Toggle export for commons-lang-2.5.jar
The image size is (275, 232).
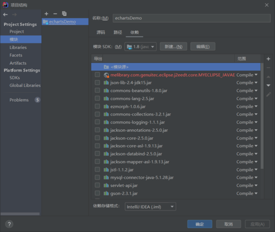coord(97,98)
